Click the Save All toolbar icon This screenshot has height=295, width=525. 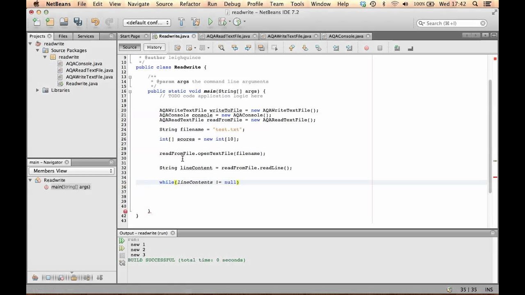[x=77, y=22]
